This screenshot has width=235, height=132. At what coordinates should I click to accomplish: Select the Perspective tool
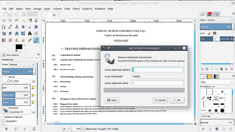pyautogui.click(x=17, y=33)
